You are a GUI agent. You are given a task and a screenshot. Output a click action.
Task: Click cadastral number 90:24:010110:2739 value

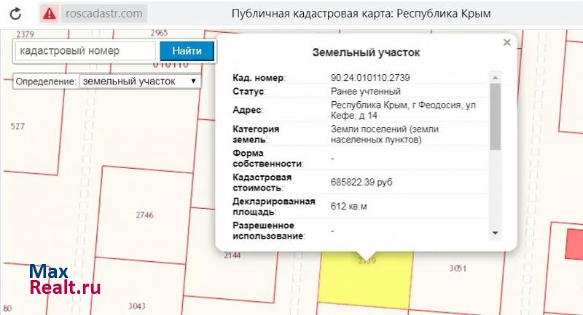[x=372, y=77]
